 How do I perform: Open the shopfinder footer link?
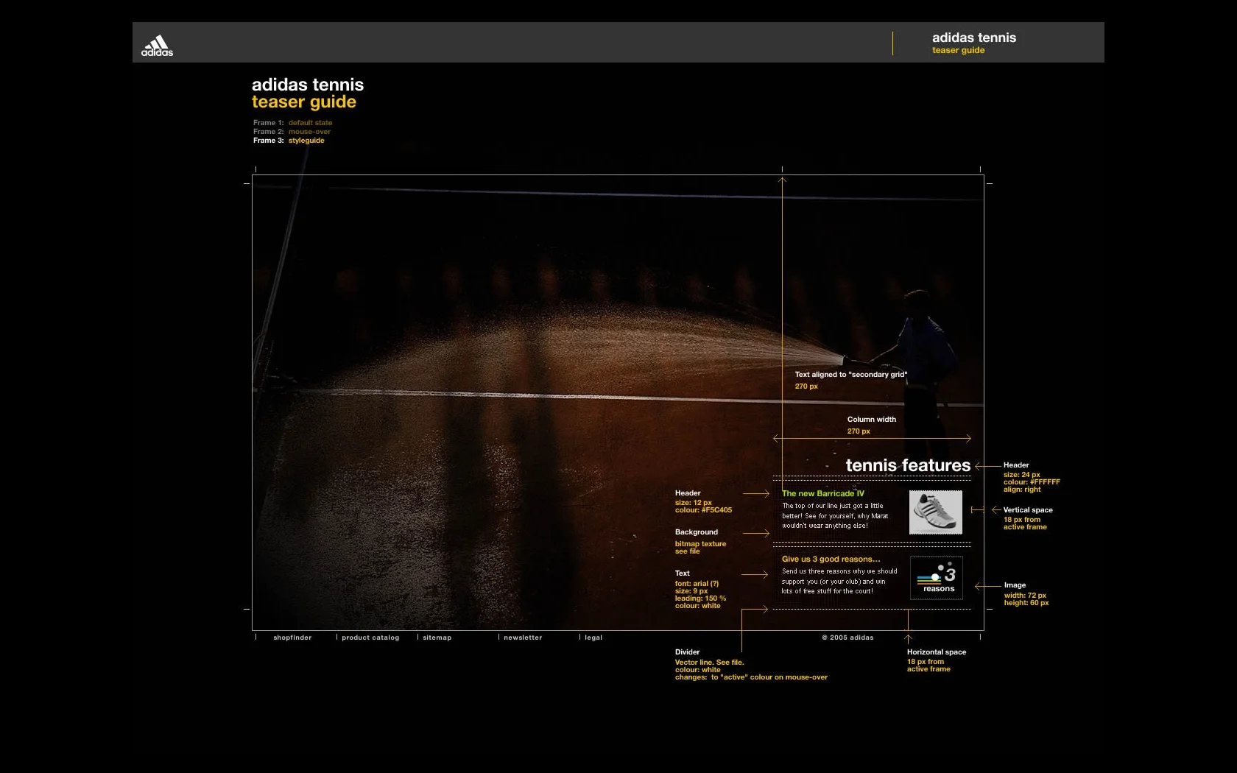292,638
